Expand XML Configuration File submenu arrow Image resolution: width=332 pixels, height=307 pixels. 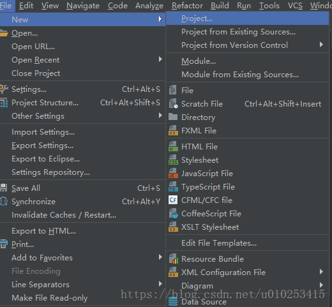pyautogui.click(x=321, y=272)
